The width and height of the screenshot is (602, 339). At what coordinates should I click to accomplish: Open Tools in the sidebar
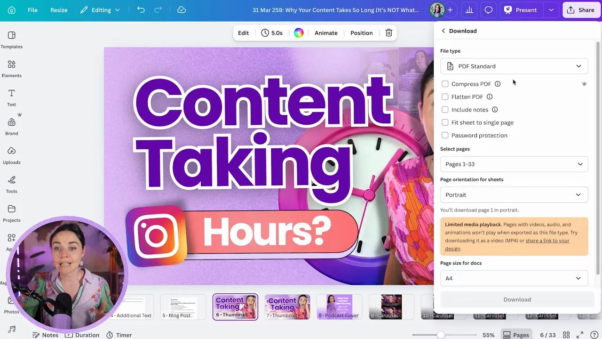click(12, 185)
